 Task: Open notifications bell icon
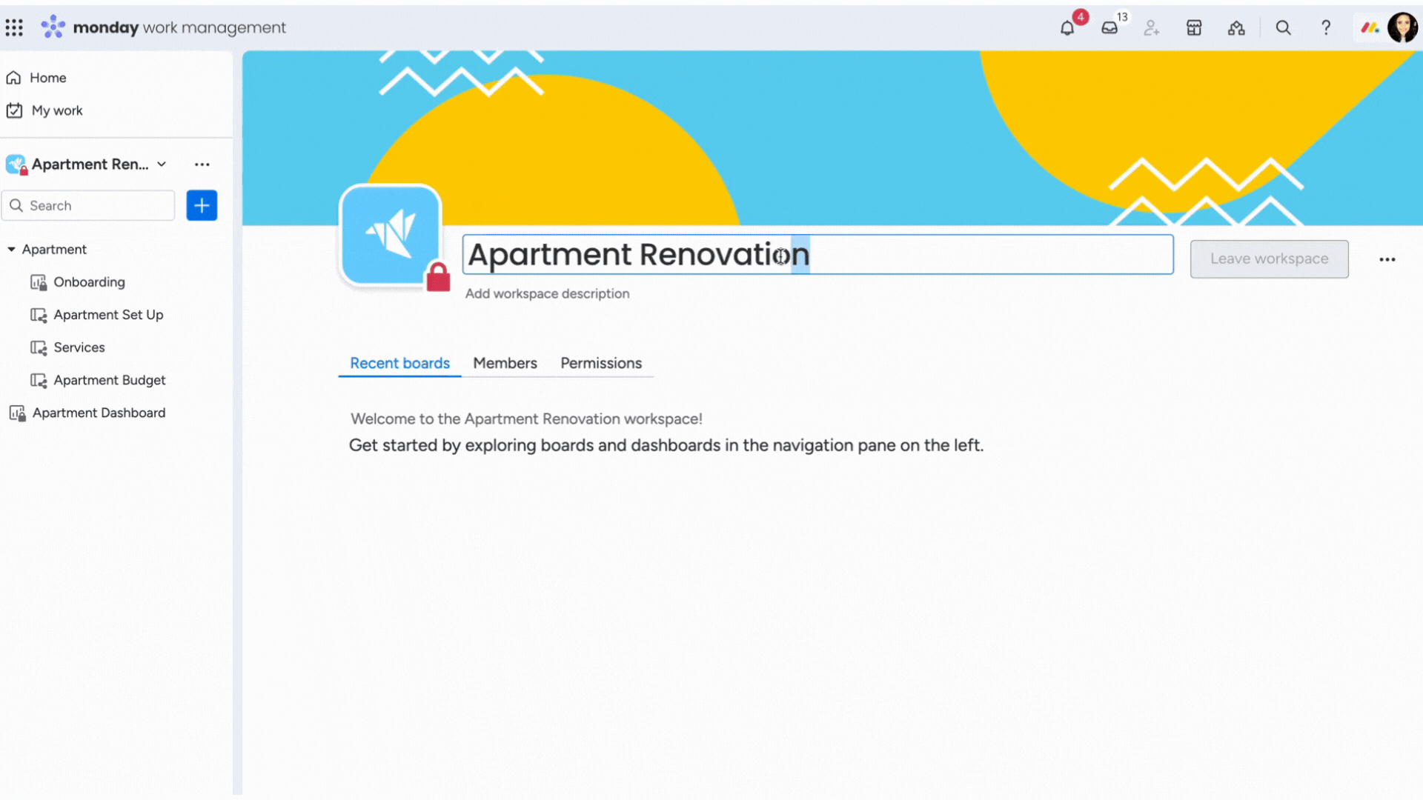click(1068, 27)
